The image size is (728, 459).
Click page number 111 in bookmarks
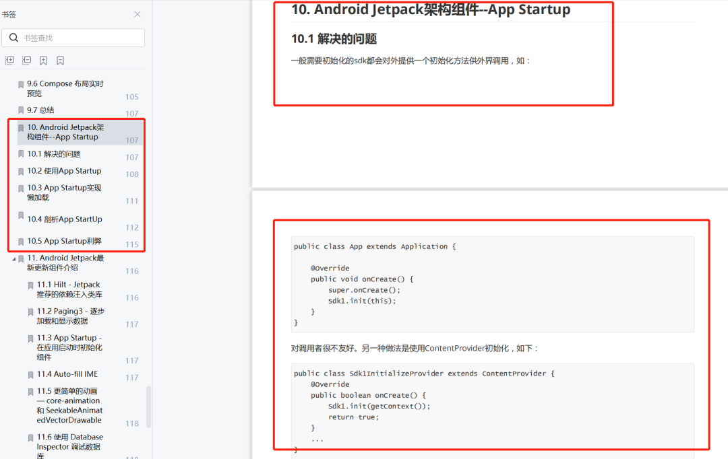(132, 201)
